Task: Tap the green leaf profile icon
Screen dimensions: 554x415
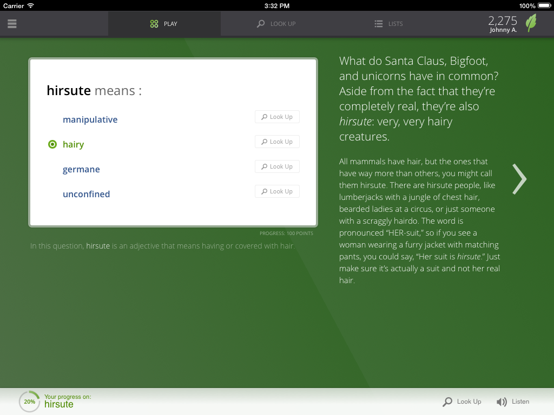Action: [531, 23]
